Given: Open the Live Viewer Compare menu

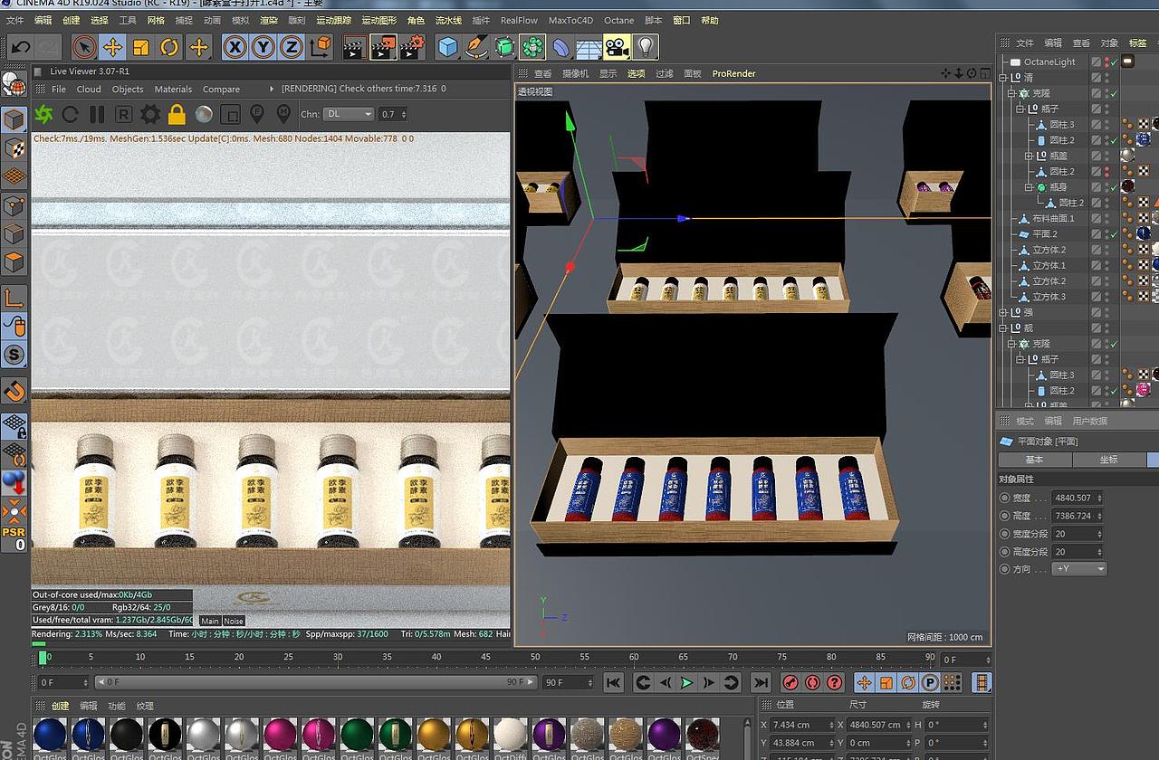Looking at the screenshot, I should point(221,89).
